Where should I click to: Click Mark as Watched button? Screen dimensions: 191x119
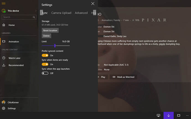123,77
